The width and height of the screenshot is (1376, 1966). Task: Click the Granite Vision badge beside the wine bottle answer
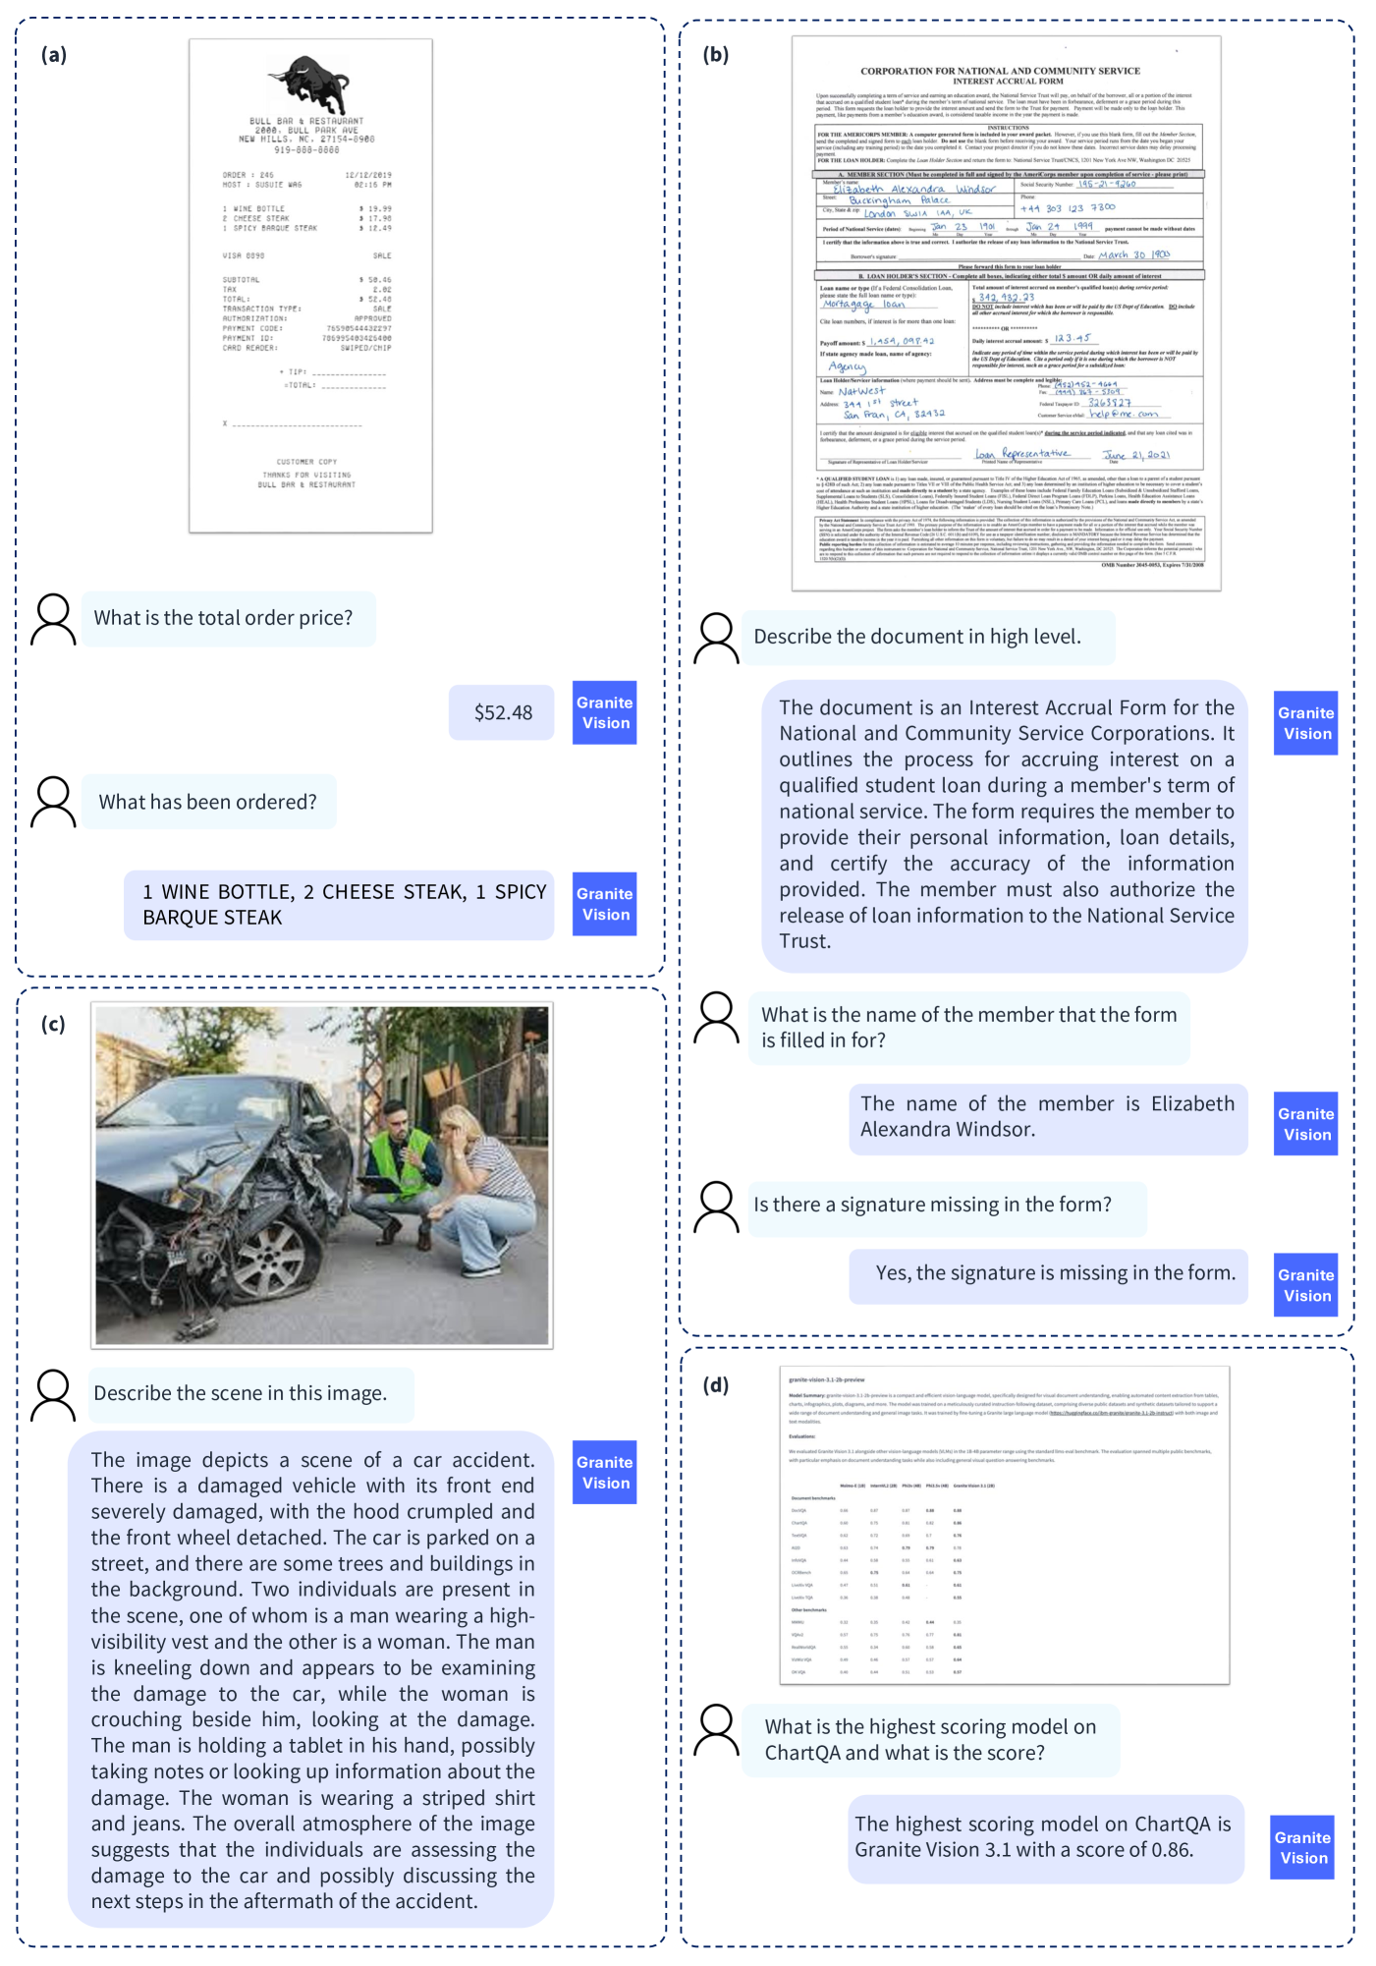[x=604, y=904]
